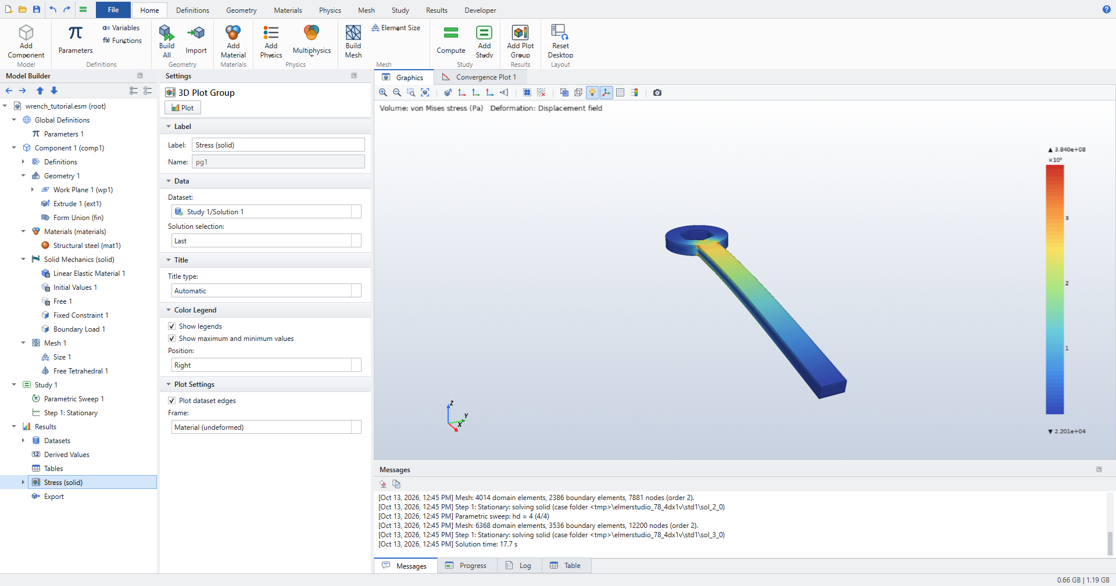This screenshot has width=1116, height=586.
Task: Uncheck Plot dataset edges checkbox
Action: (171, 401)
